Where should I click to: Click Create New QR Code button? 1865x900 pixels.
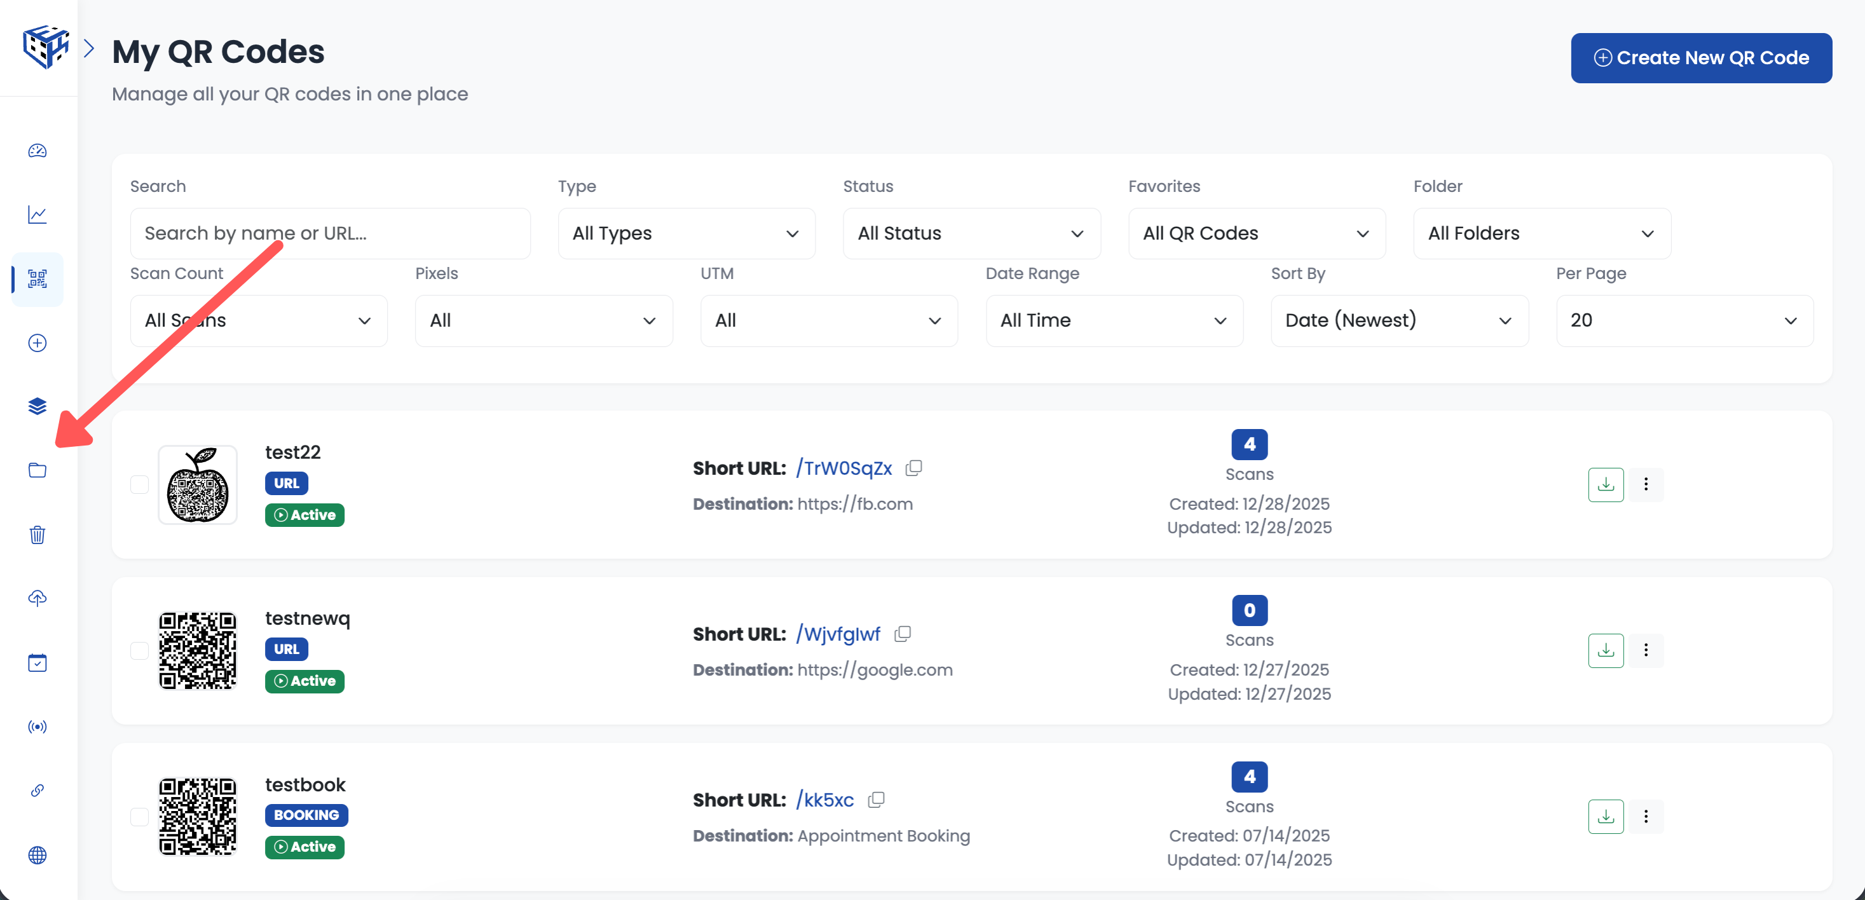[x=1700, y=58]
